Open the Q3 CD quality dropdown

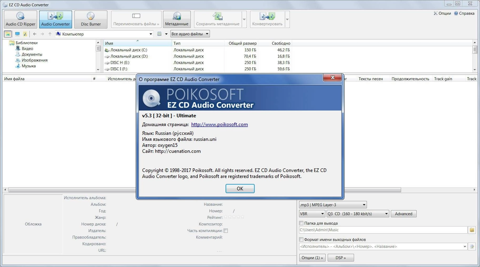[358, 214]
